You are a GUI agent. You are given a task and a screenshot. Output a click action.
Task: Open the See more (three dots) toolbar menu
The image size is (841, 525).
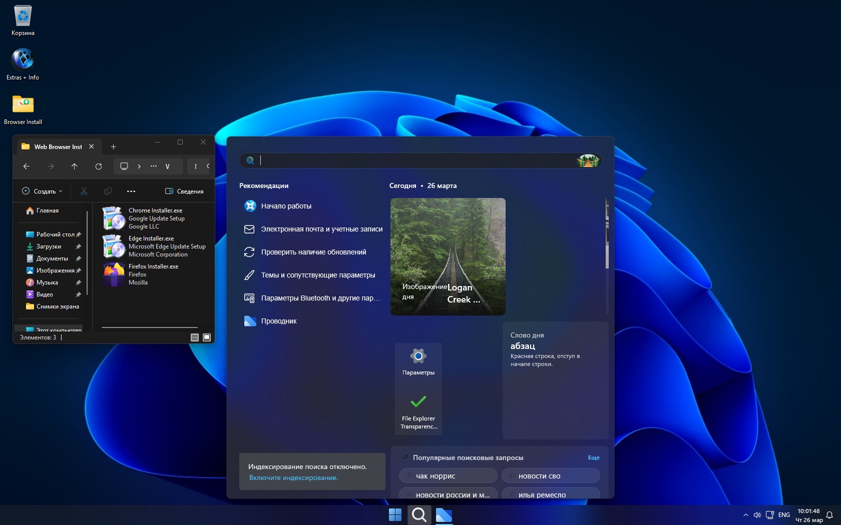coord(131,191)
